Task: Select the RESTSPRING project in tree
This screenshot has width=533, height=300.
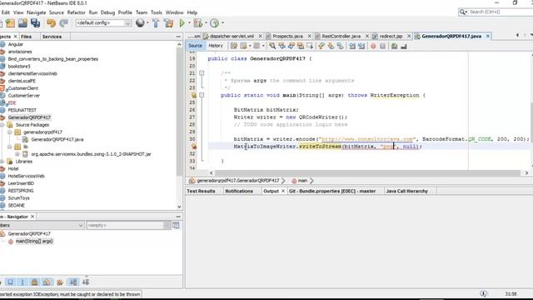Action: click(x=20, y=191)
